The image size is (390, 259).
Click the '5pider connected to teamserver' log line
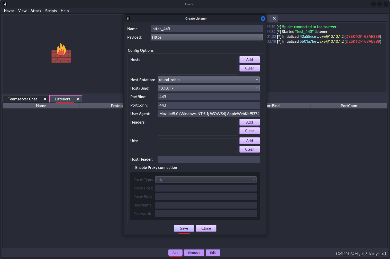tap(302, 27)
